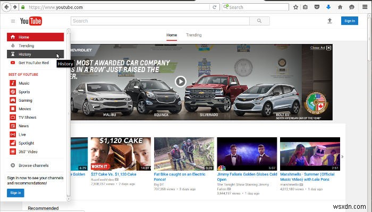Open the Big DT channel link
Viewport: 372px width, 212px height.
[x=159, y=184]
